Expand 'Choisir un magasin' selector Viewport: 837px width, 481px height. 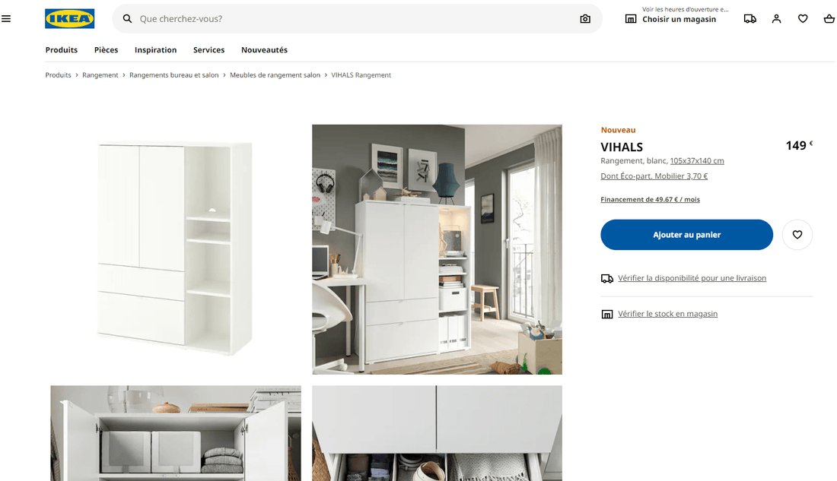[x=680, y=19]
